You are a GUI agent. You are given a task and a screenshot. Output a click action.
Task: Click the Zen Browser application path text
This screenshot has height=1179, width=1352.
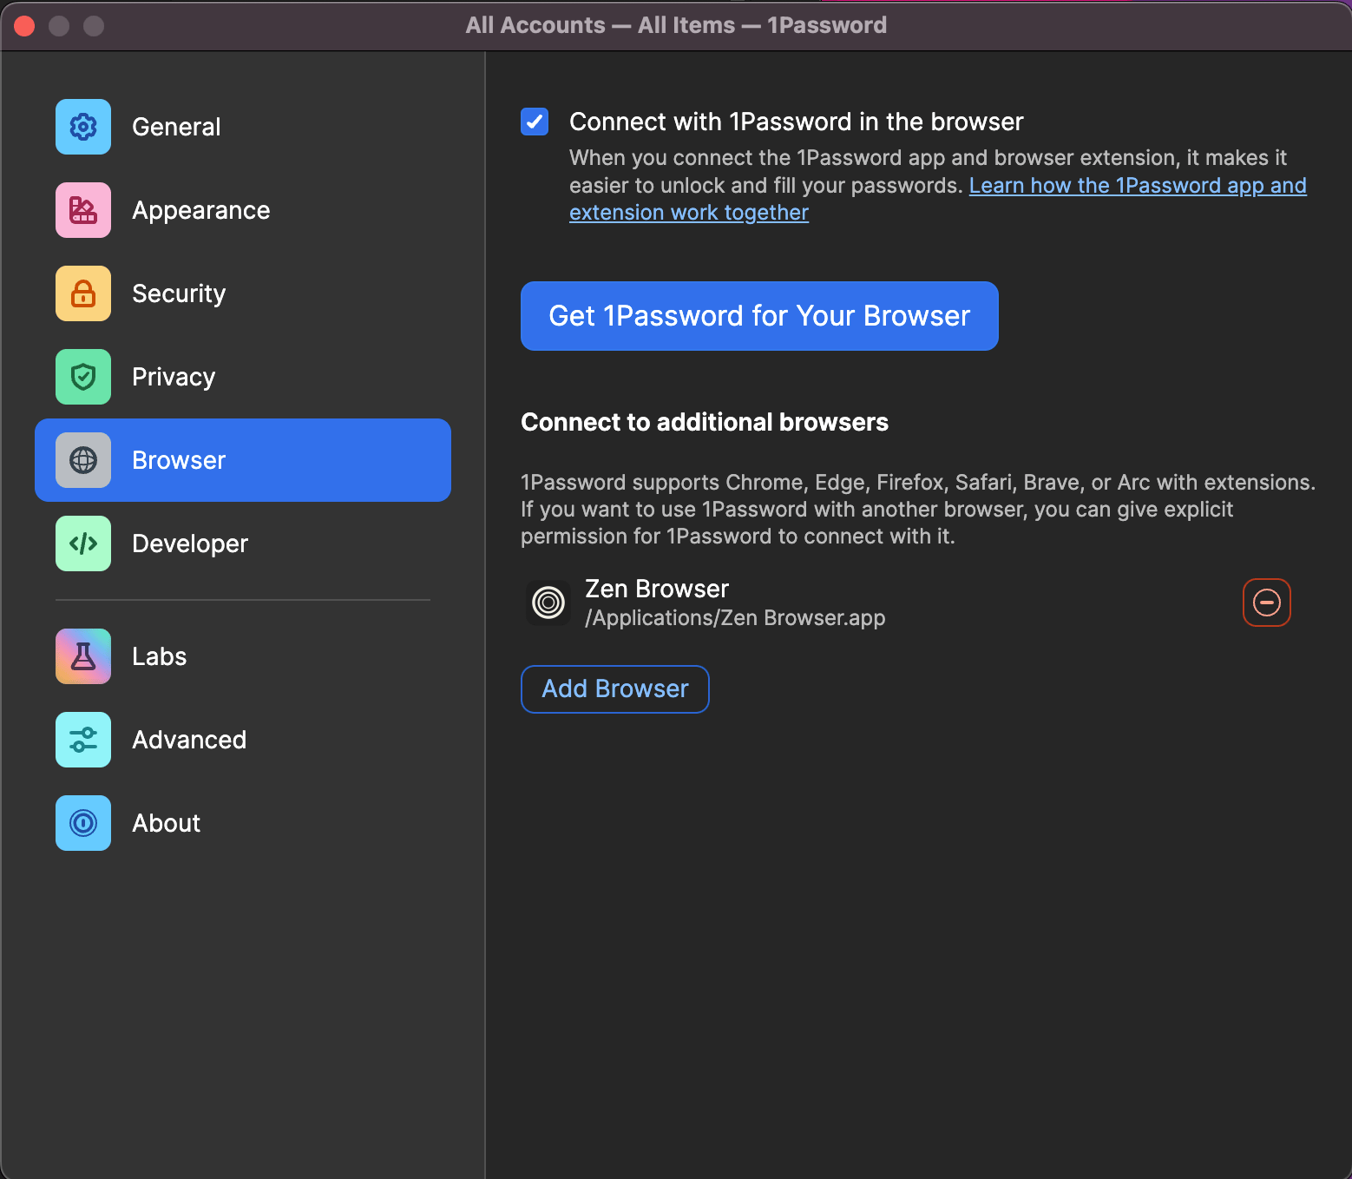[x=735, y=618]
